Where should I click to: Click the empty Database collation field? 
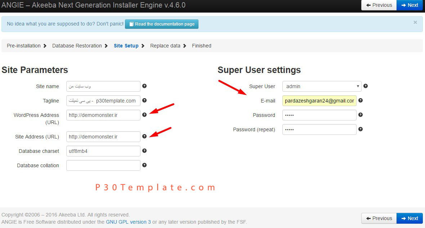(x=103, y=165)
